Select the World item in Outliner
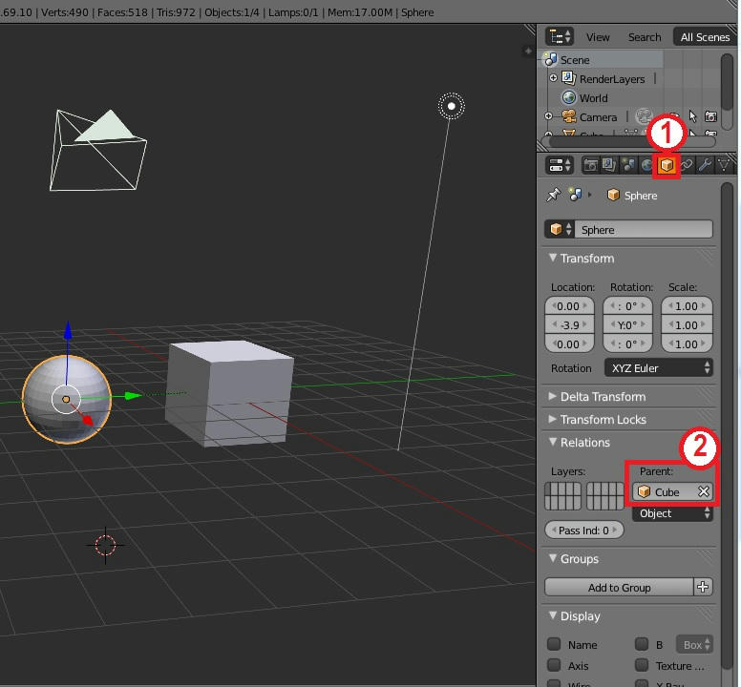Image resolution: width=741 pixels, height=687 pixels. tap(594, 98)
